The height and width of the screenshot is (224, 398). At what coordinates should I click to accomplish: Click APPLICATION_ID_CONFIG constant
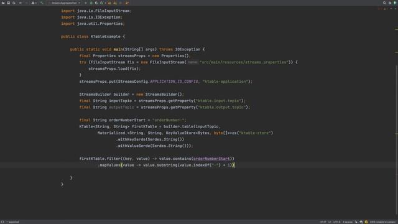[174, 82]
